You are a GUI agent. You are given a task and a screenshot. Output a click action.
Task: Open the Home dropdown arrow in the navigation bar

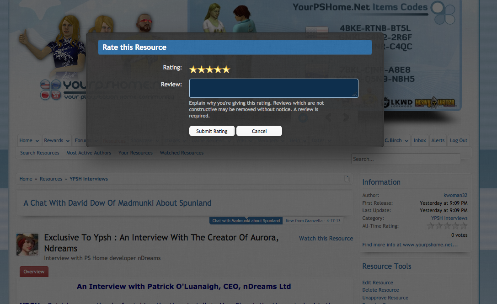tap(37, 141)
